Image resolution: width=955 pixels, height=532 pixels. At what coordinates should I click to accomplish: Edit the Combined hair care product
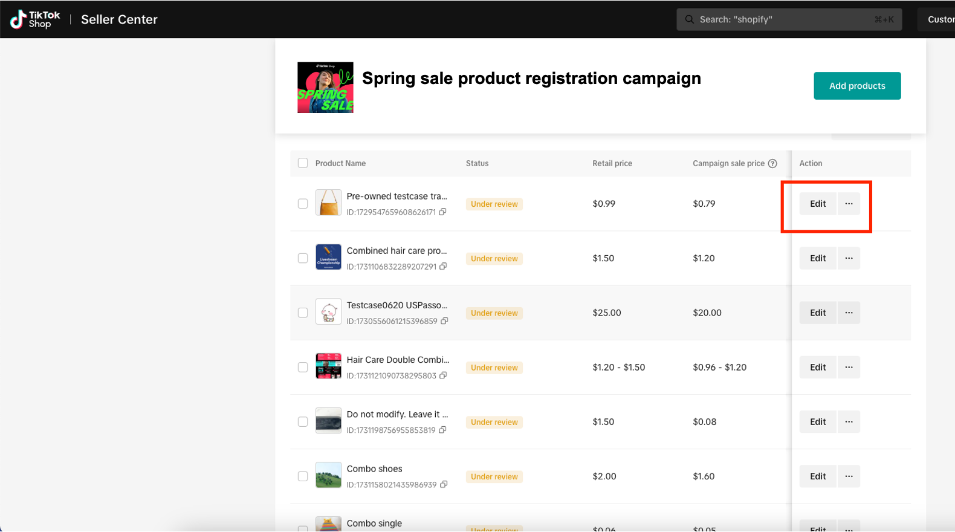pos(817,258)
